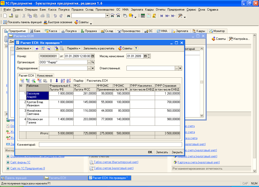Switch to Панель функций in window bar
The width and height of the screenshot is (259, 187).
(x=22, y=178)
